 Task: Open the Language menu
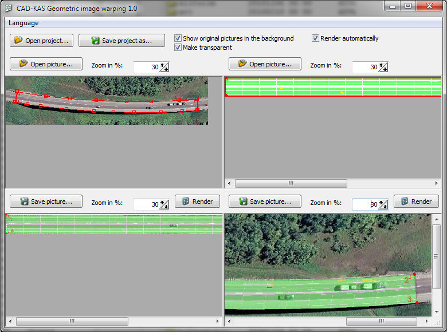coord(23,23)
